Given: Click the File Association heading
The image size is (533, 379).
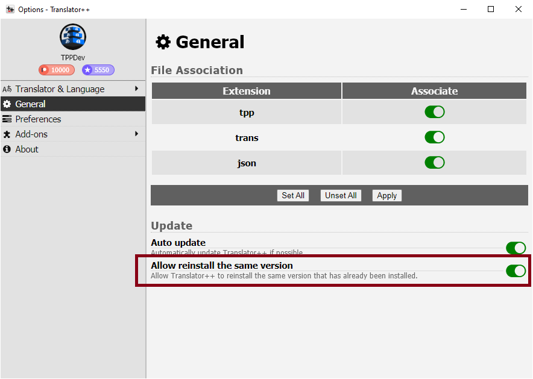Looking at the screenshot, I should coord(197,70).
